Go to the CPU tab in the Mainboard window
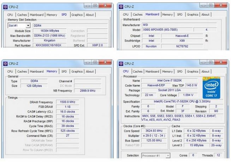231x162 pixels. [125, 15]
